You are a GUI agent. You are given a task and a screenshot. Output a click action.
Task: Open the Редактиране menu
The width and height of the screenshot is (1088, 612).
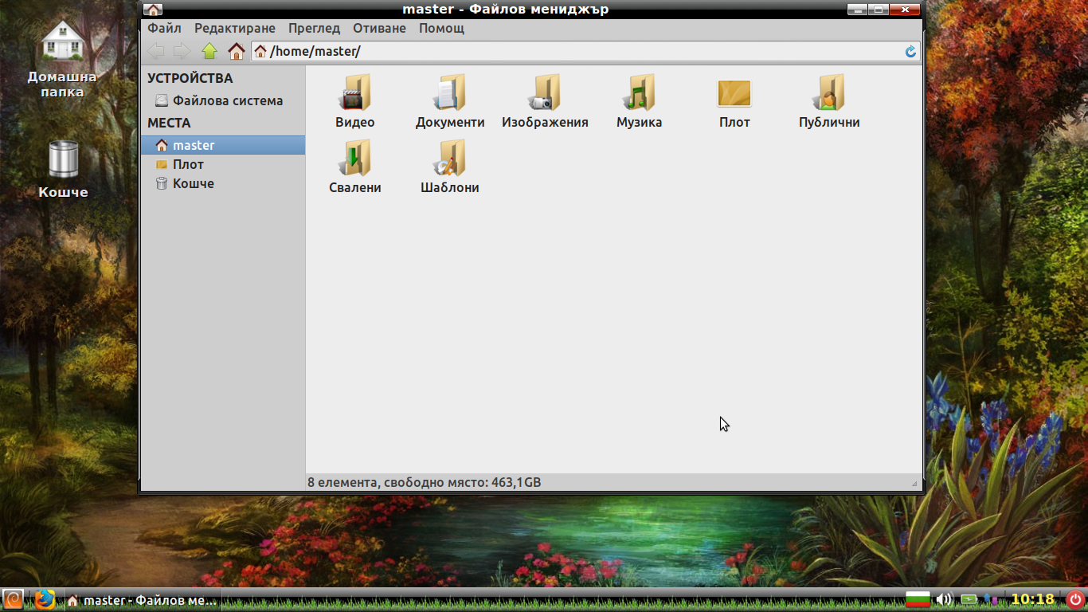(x=235, y=28)
